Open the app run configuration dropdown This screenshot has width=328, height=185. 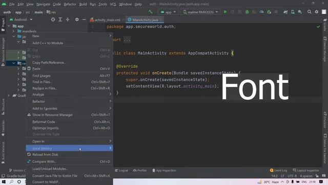[x=168, y=12]
